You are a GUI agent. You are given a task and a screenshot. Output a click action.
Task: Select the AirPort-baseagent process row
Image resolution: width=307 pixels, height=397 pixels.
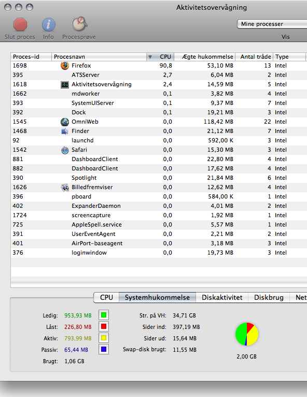[159, 244]
